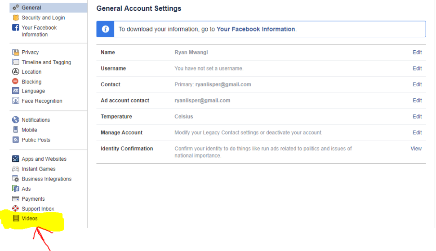Screen dimensions: 436x251
Task: Click the Security and Login shield icon
Action: (16, 18)
